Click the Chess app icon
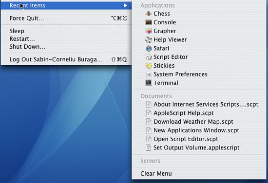The width and height of the screenshot is (268, 183). point(149,14)
